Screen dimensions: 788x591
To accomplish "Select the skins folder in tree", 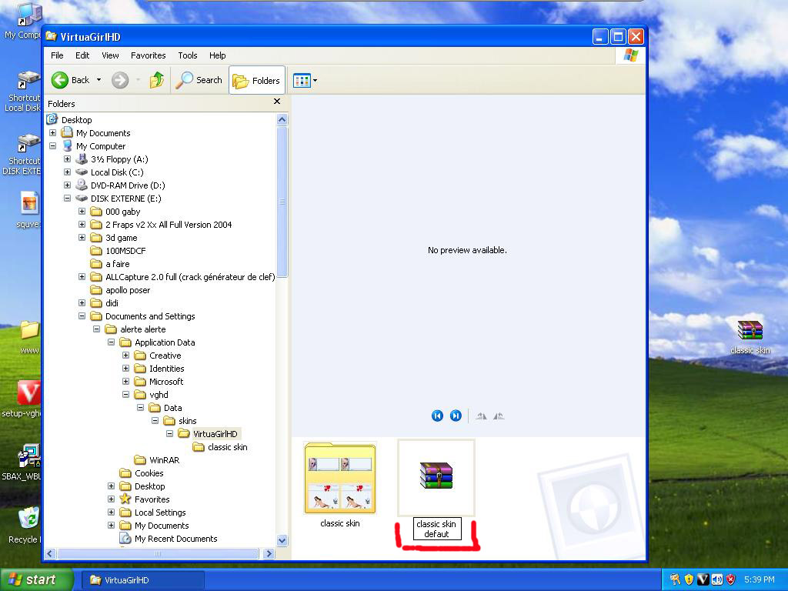I will tap(188, 421).
